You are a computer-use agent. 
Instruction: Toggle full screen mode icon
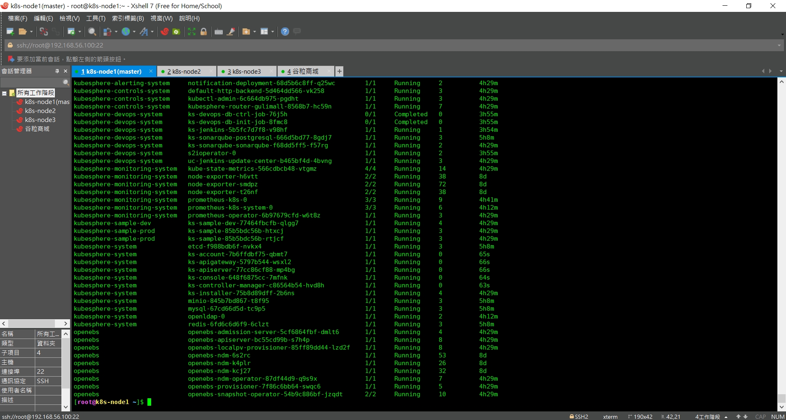(191, 32)
